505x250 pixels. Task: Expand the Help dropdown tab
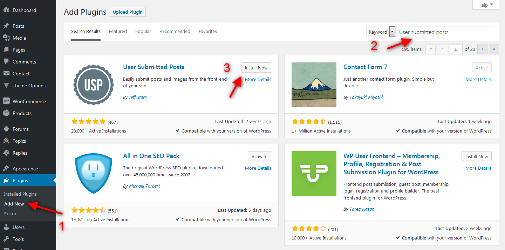(x=485, y=5)
